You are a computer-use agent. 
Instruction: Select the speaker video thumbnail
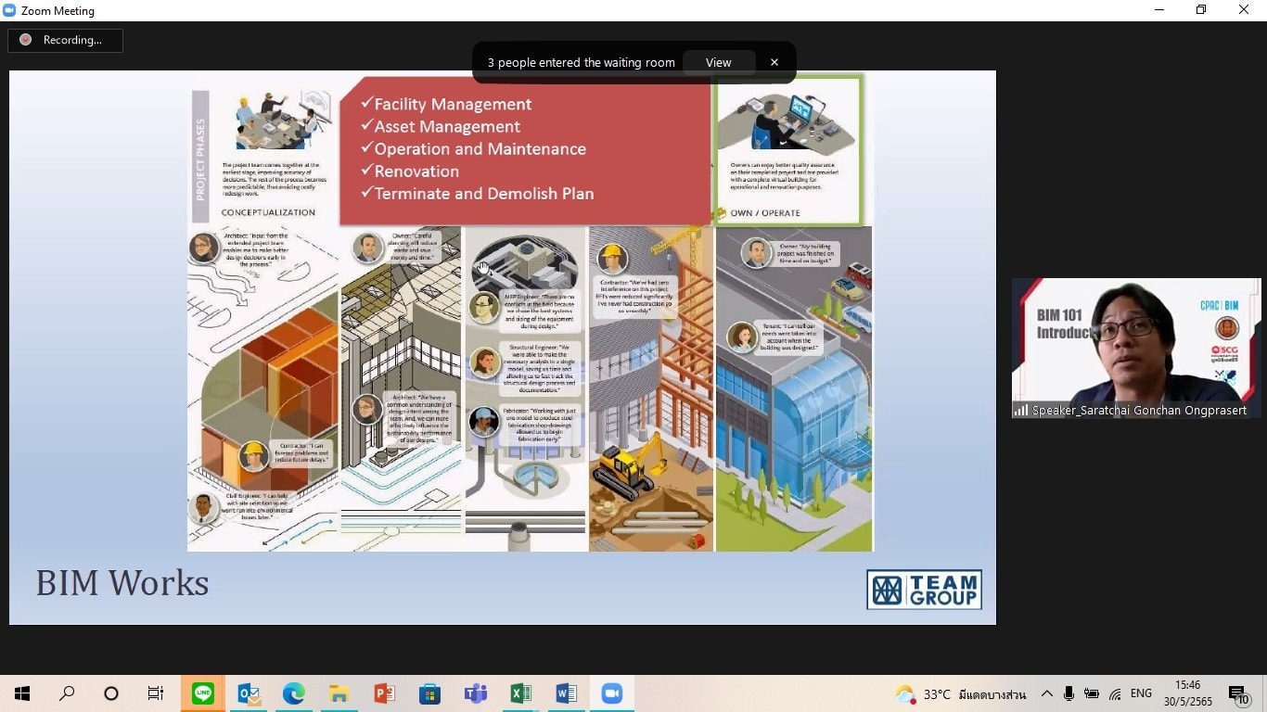click(x=1135, y=348)
